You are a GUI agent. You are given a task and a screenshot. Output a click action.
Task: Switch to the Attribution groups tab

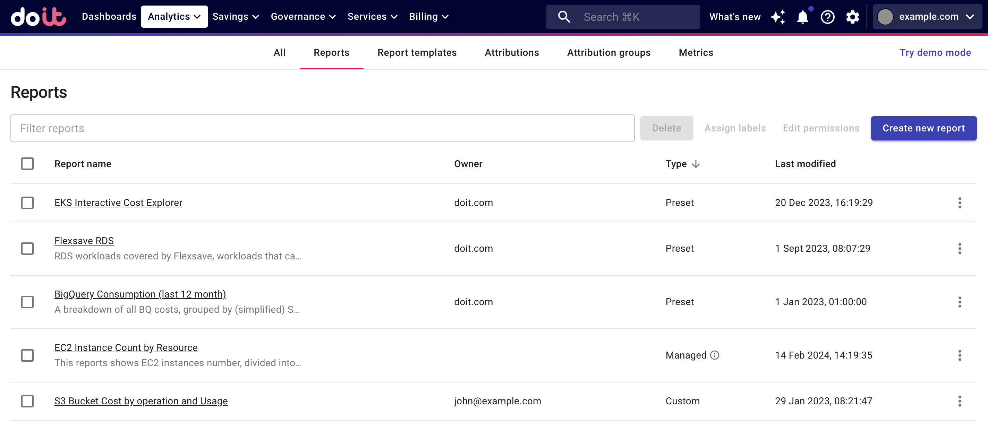point(609,52)
